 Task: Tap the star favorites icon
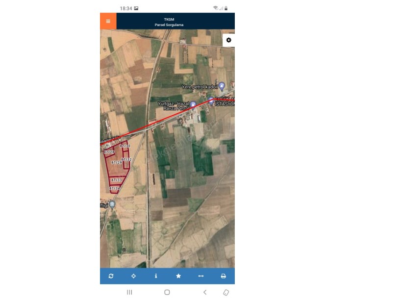point(178,276)
